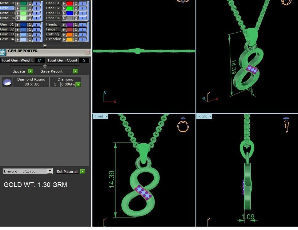Viewport: 298px width, 230px height.
Task: Lock the Metal 01 layer
Action: click(30, 3)
